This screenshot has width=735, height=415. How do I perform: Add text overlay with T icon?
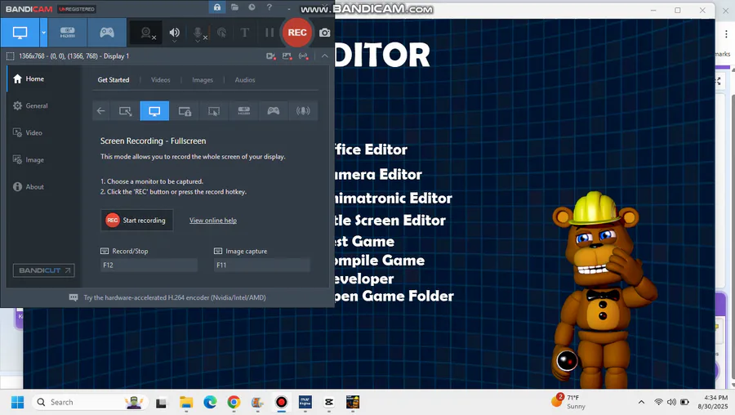(245, 33)
